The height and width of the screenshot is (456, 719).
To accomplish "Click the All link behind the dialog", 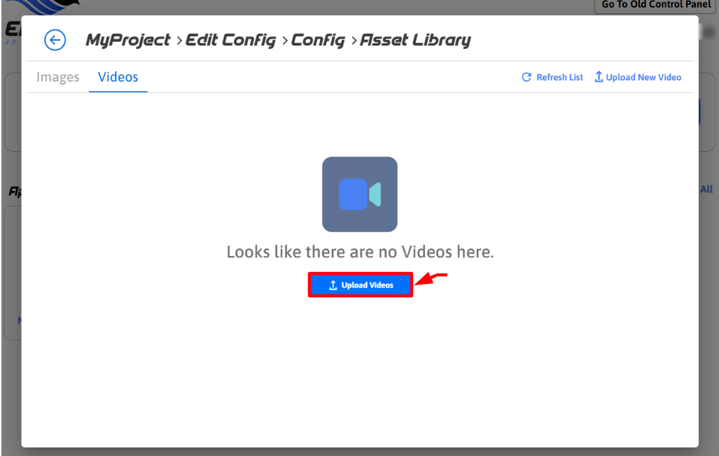I will [706, 190].
